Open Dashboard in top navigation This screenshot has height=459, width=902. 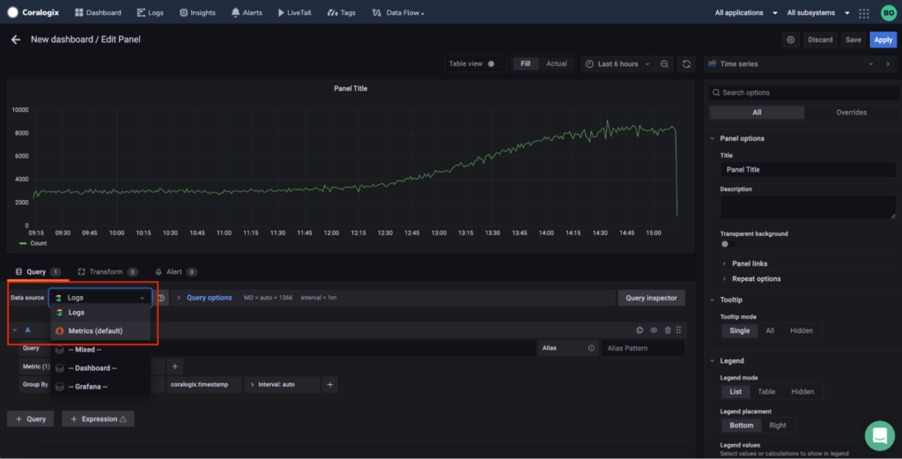click(x=98, y=12)
